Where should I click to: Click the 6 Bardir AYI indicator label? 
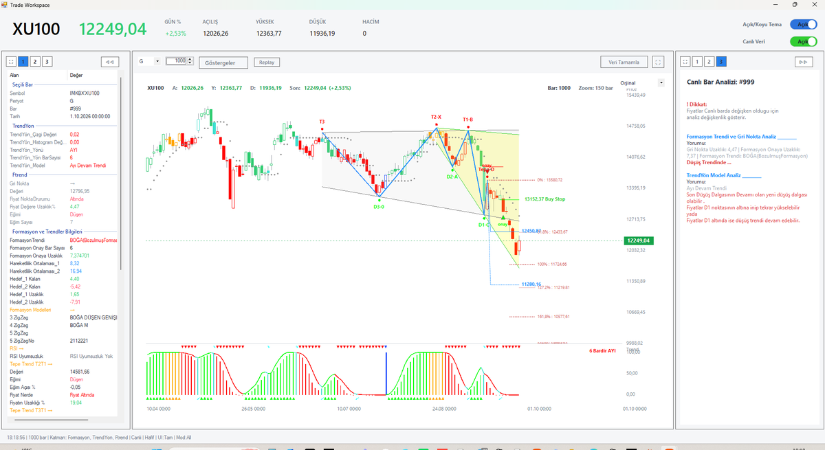coord(604,351)
